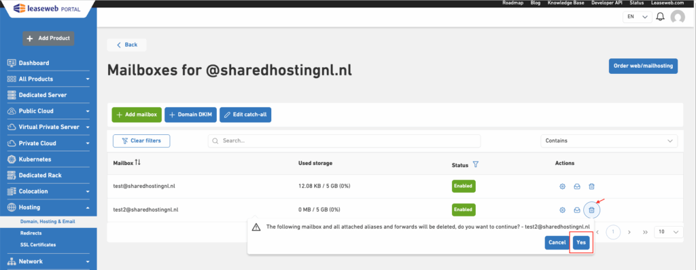Open Domain, Hosting & Email submenu item
This screenshot has width=696, height=270.
(x=48, y=221)
